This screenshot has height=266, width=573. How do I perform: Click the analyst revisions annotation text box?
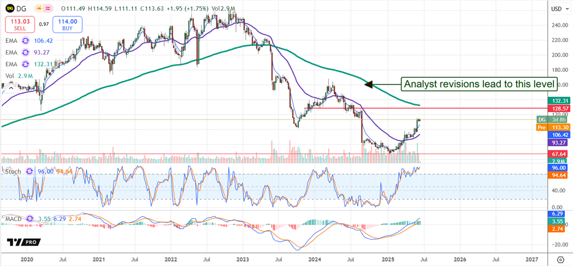[479, 85]
